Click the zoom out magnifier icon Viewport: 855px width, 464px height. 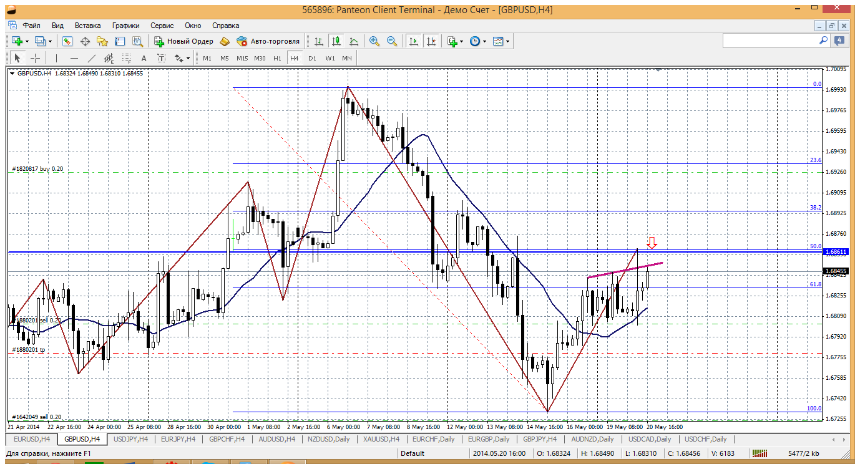(x=392, y=41)
